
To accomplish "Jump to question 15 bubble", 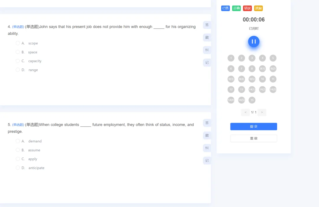I will point(252,100).
